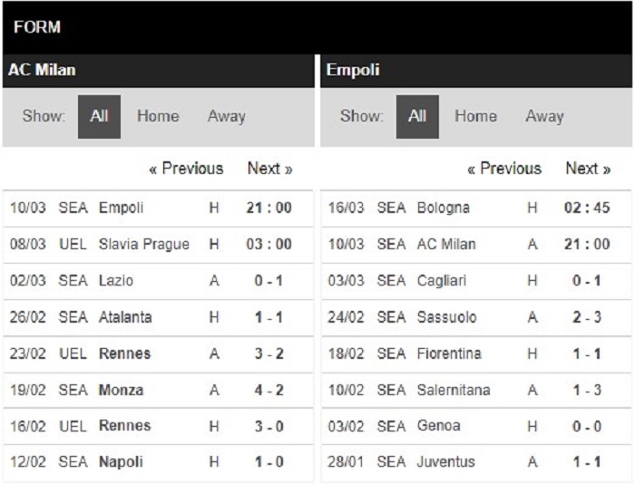This screenshot has width=635, height=484.
Task: Open the Napoli 1 - 0 match
Action: 158,462
